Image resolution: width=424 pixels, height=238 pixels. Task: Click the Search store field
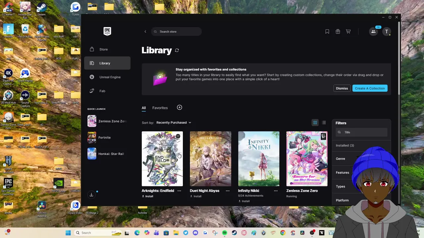[x=176, y=31]
